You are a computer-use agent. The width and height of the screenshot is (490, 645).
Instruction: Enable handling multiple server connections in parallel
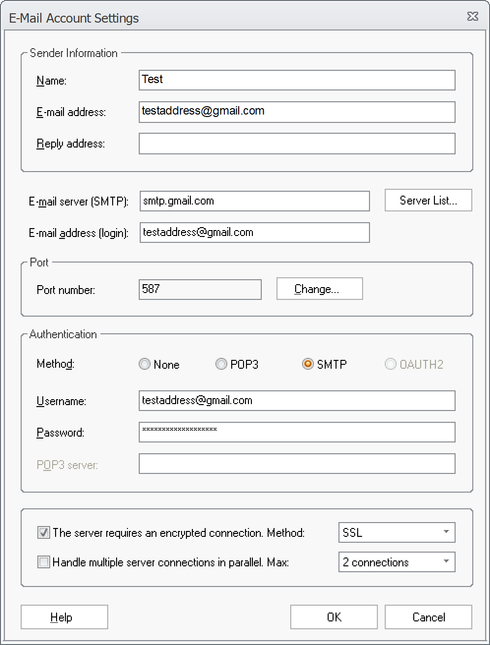coord(43,562)
